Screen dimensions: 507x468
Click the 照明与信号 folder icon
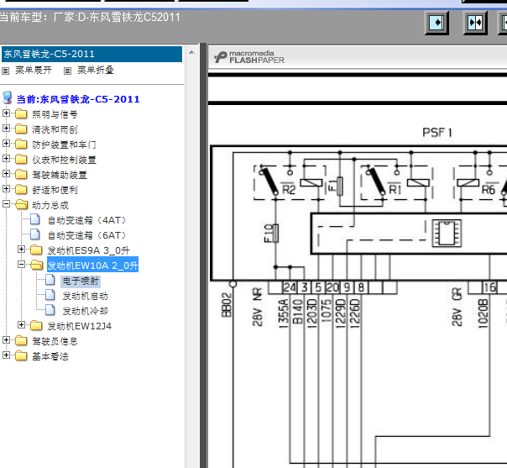pos(21,114)
